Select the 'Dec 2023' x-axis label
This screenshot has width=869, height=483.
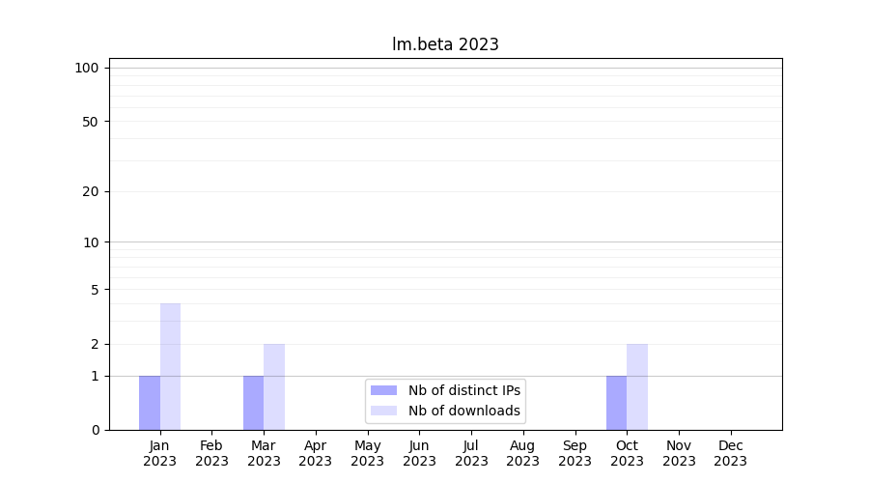730,453
